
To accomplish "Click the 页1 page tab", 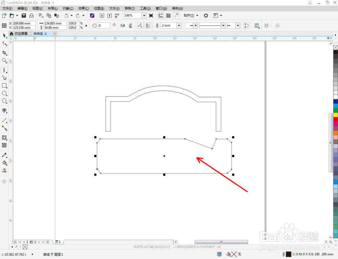I will click(58, 242).
